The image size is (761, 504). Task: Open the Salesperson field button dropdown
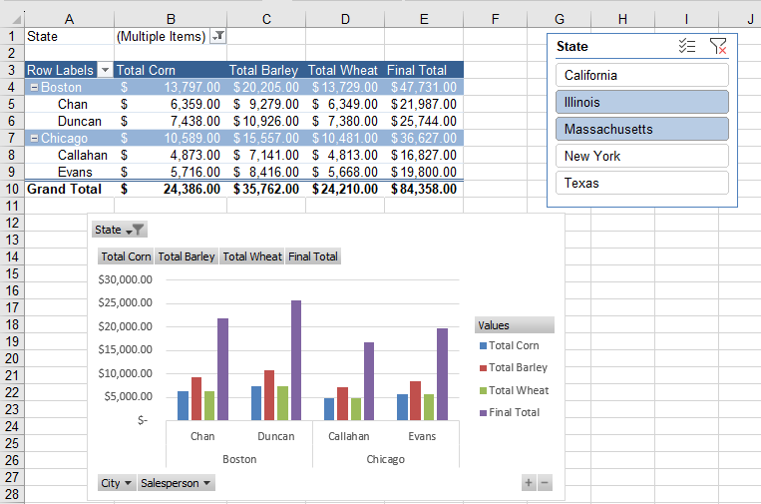177,483
